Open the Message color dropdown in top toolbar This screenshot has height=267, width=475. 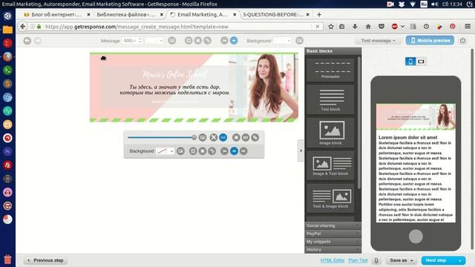(154, 41)
